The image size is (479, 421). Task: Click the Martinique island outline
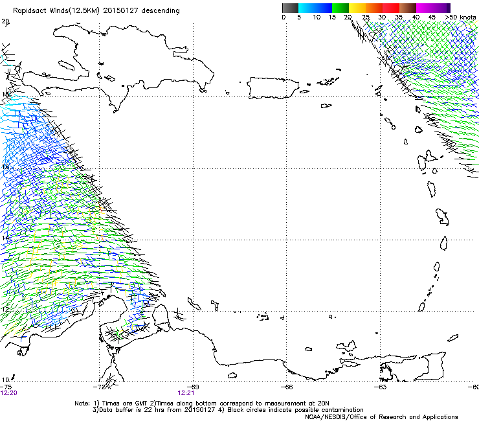pyautogui.click(x=442, y=217)
